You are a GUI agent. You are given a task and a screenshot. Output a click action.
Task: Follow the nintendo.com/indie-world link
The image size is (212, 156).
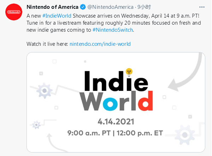(x=100, y=44)
